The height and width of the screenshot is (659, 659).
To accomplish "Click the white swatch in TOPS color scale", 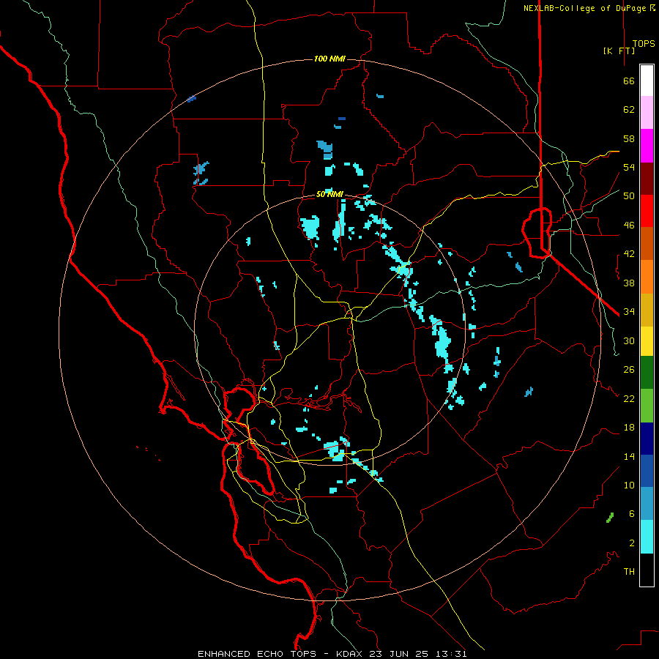I will pyautogui.click(x=647, y=81).
